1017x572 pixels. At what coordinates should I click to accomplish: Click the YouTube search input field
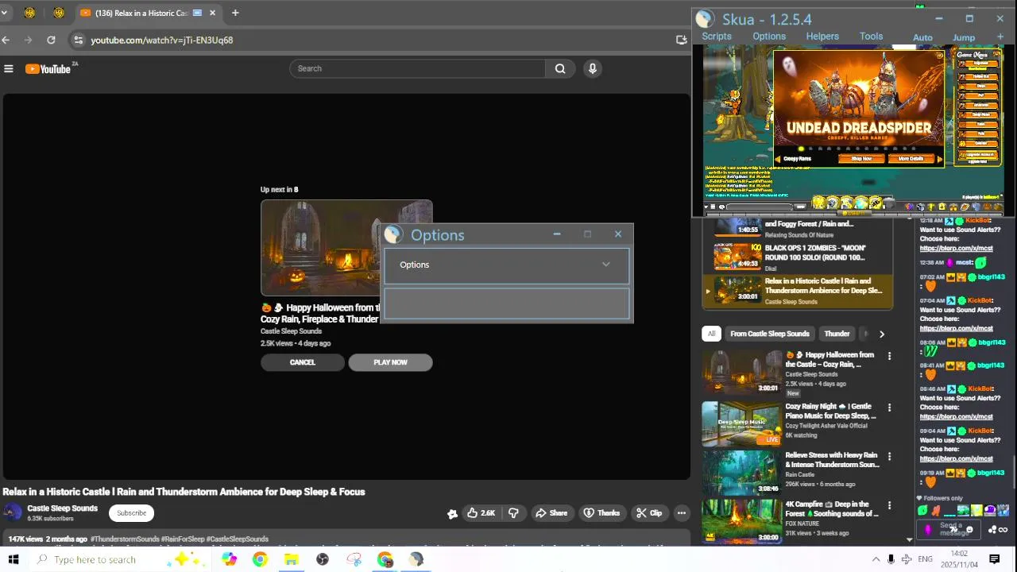pos(417,68)
